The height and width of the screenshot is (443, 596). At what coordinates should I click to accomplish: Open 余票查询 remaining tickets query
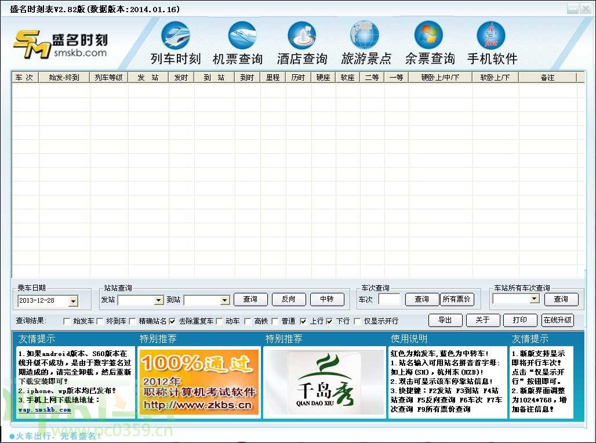(x=428, y=41)
